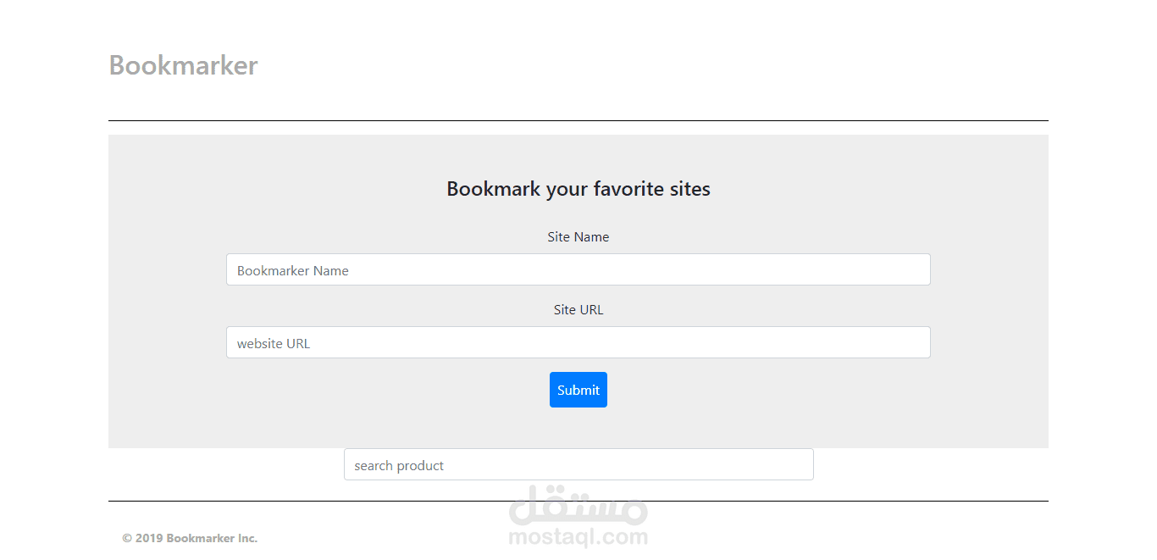Viewport: 1157px width, 560px height.
Task: Focus the Bookmarker Name input field
Action: [578, 270]
